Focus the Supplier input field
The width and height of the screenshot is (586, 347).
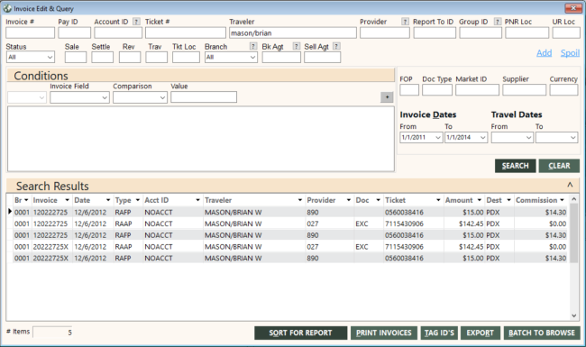525,90
